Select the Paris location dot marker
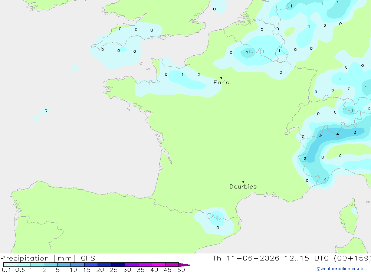 pyautogui.click(x=221, y=78)
